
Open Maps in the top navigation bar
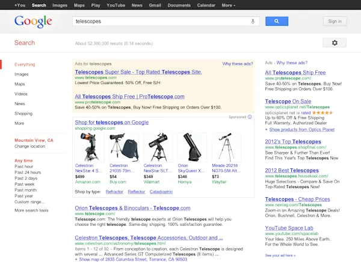(79, 5)
